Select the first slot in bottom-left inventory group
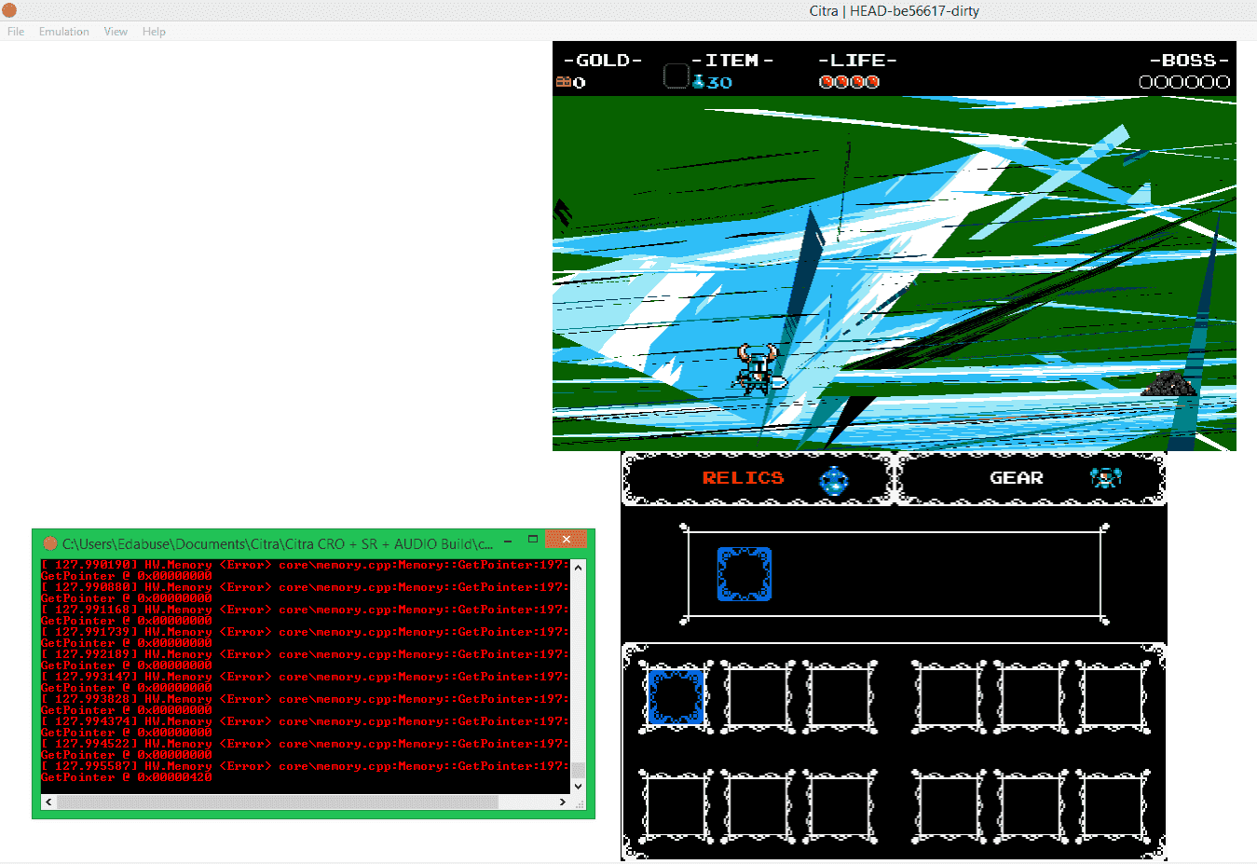This screenshot has height=864, width=1257. (676, 805)
